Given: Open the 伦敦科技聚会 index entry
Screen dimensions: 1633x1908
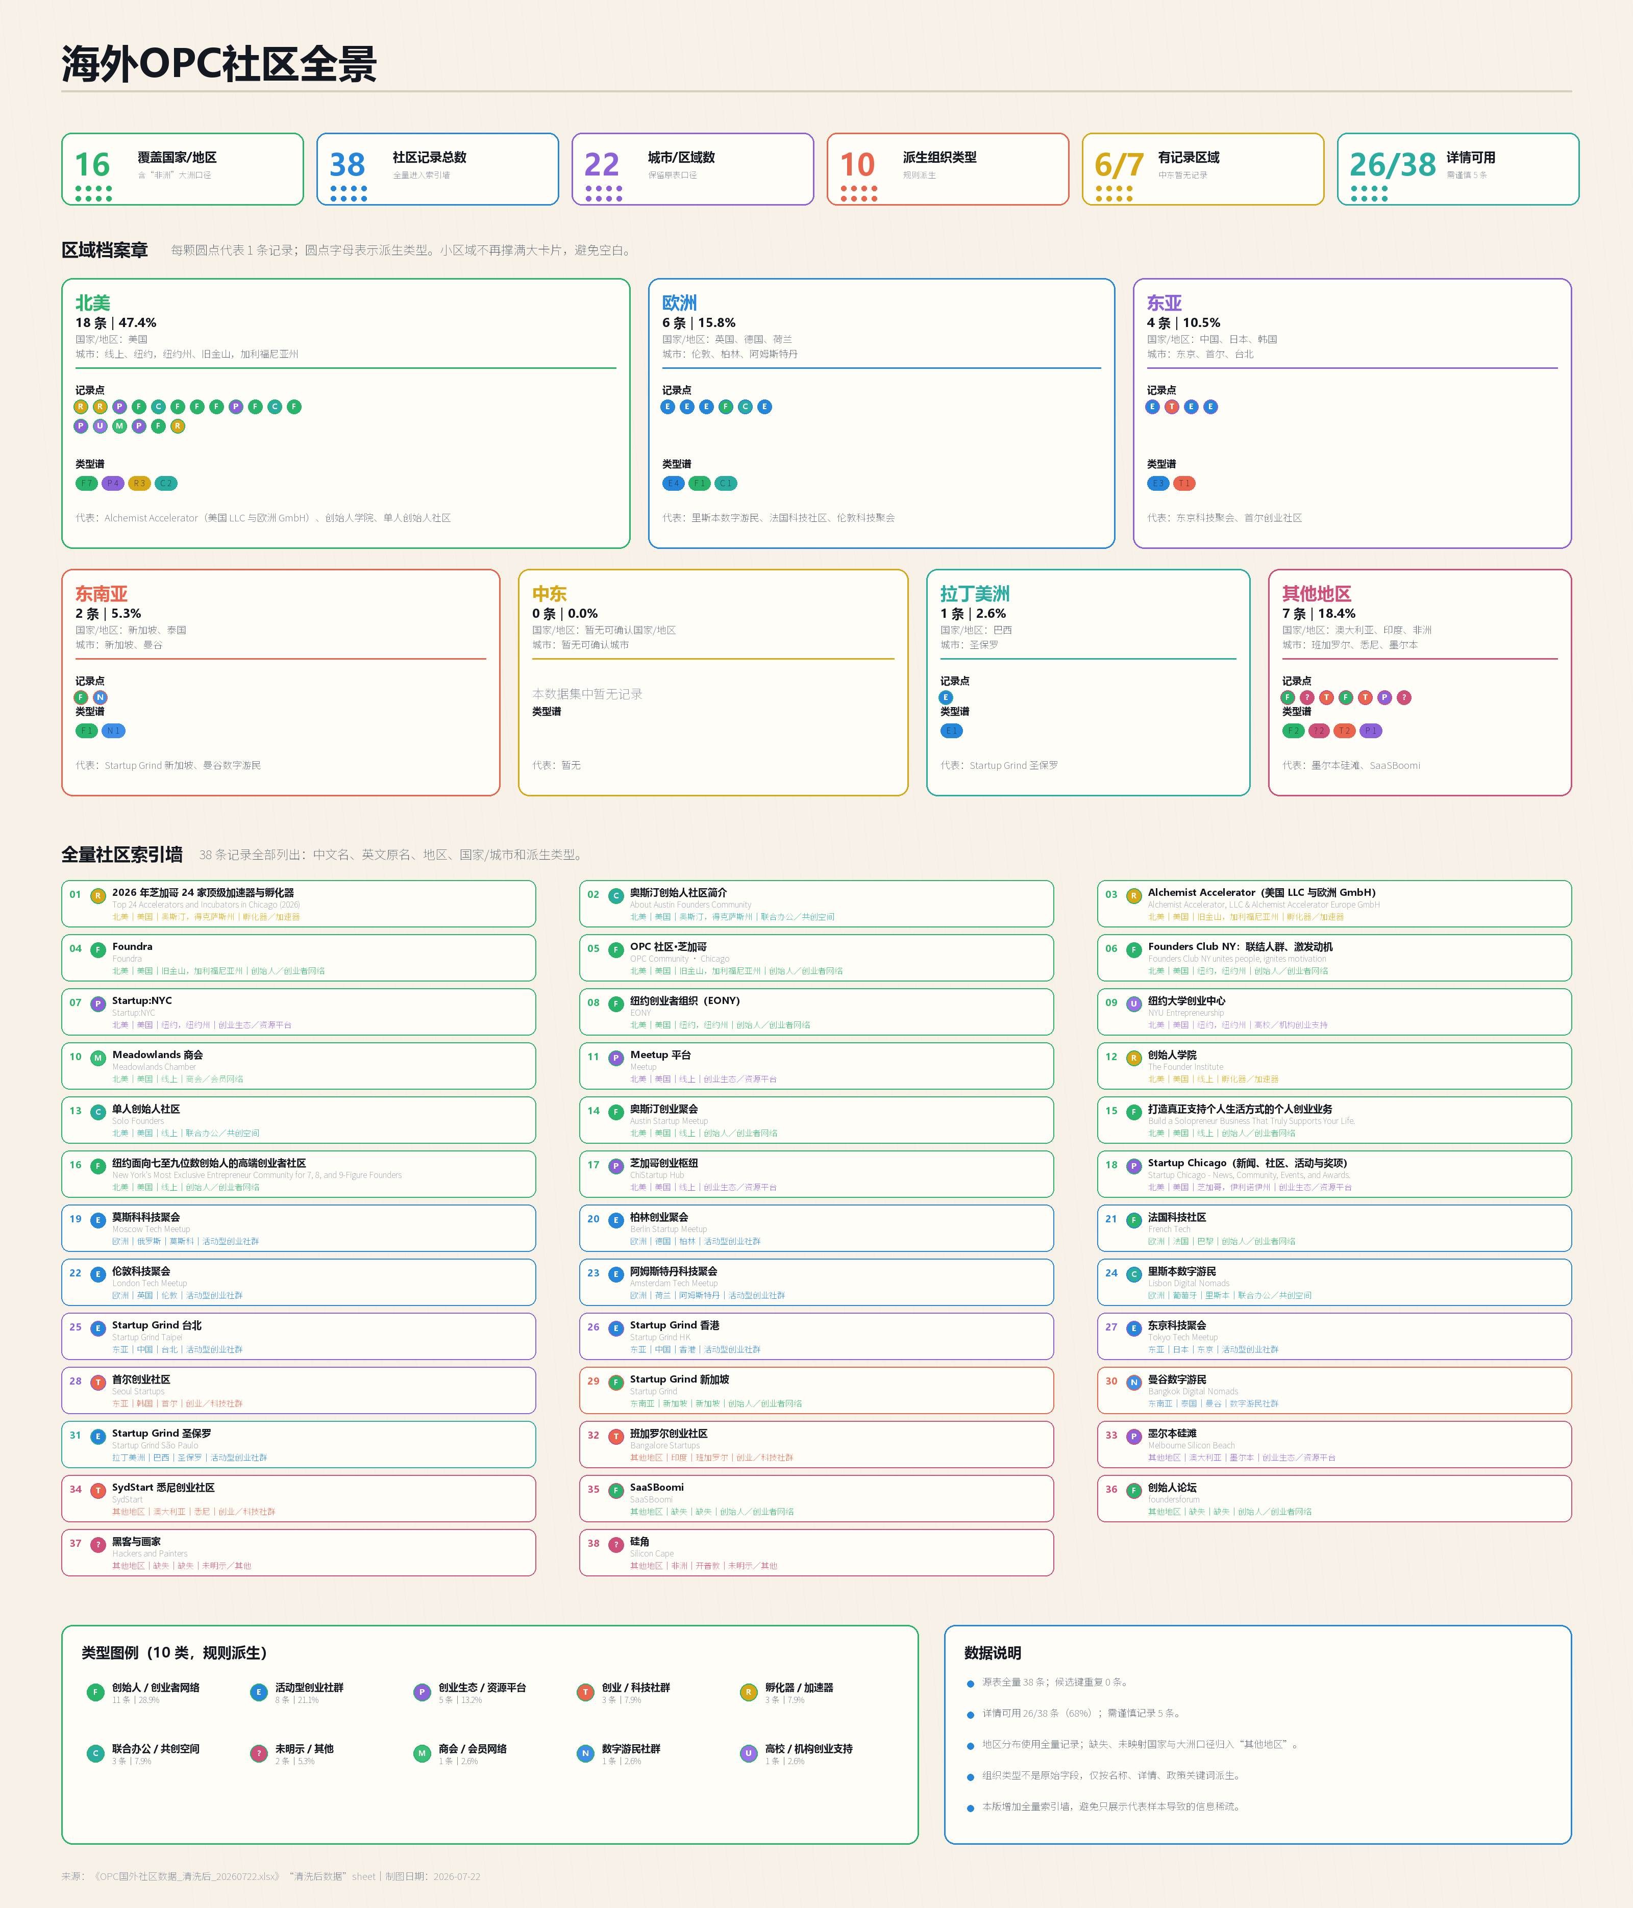Looking at the screenshot, I should pyautogui.click(x=299, y=1282).
